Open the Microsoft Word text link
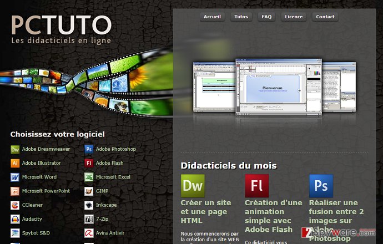Viewport: 383px width, 244px height. [x=39, y=177]
